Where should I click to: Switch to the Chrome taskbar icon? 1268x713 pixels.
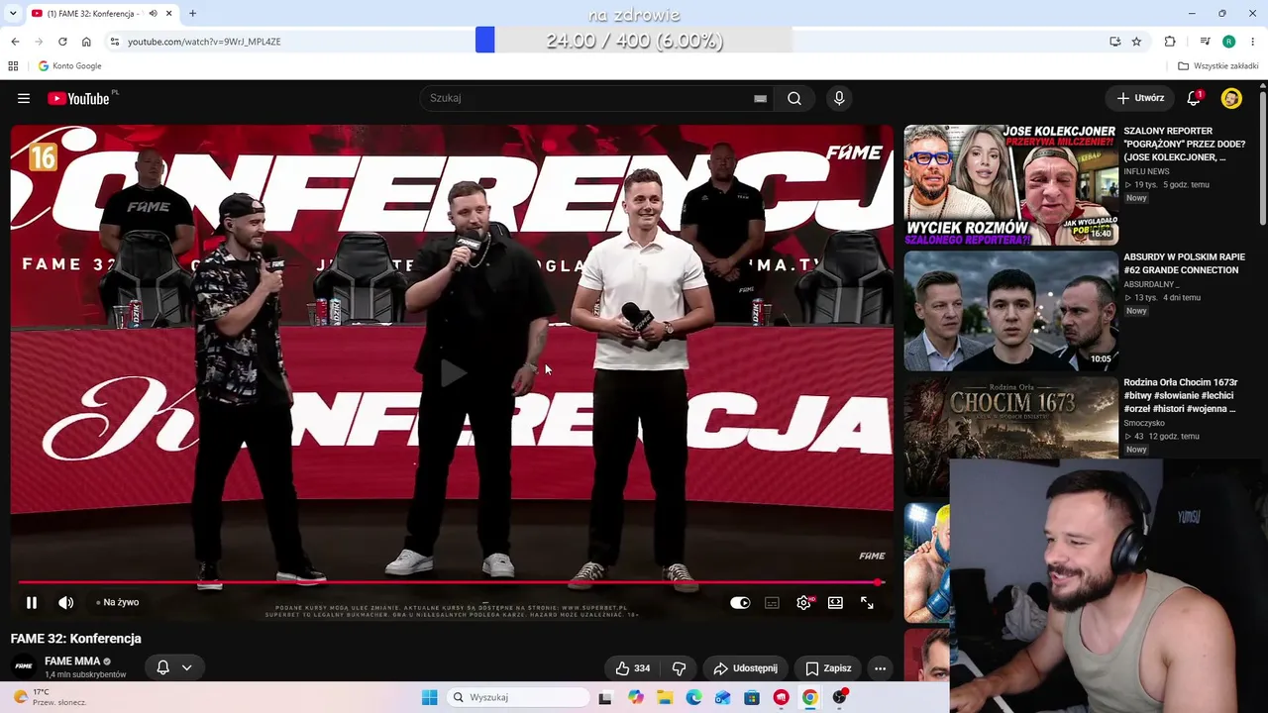pyautogui.click(x=810, y=697)
